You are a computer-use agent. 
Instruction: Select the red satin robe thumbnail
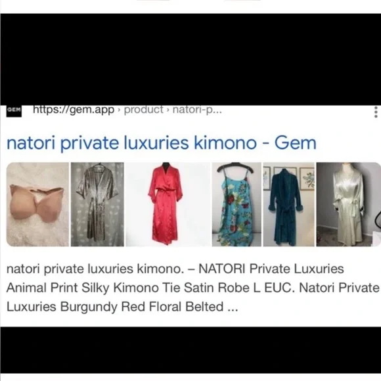[168, 204]
